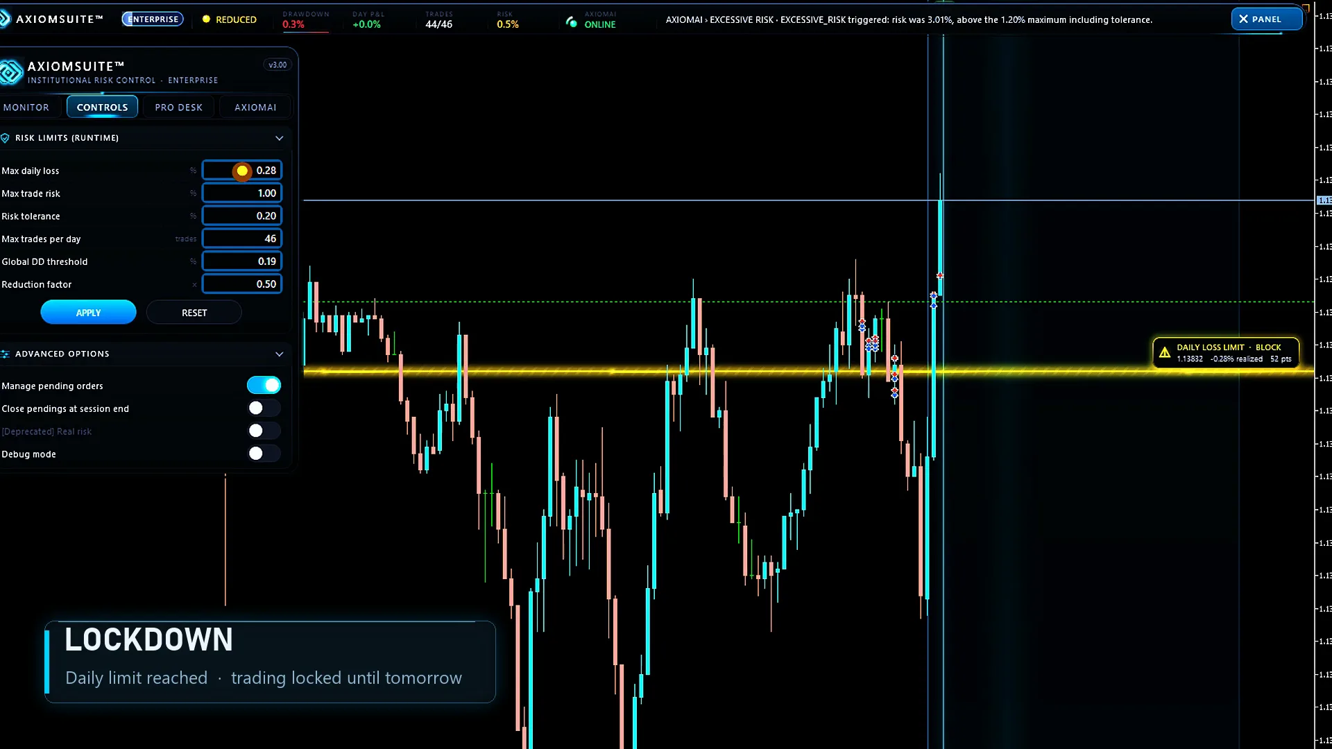Click the Max daily loss input field

tap(242, 171)
